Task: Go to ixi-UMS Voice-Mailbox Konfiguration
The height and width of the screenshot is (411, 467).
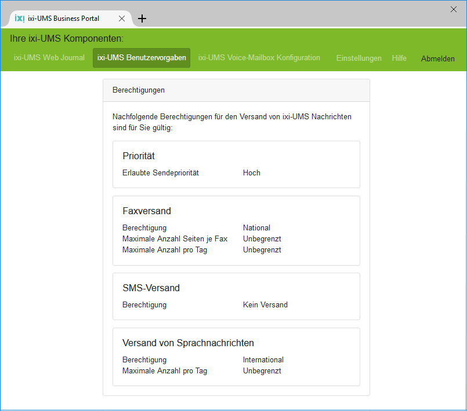Action: [x=259, y=58]
